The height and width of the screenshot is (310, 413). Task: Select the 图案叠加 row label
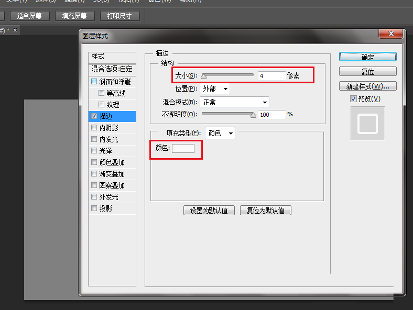(112, 185)
